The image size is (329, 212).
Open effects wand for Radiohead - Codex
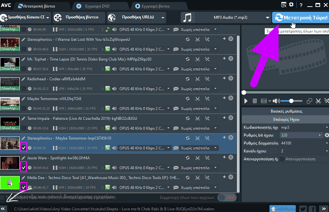(207, 79)
